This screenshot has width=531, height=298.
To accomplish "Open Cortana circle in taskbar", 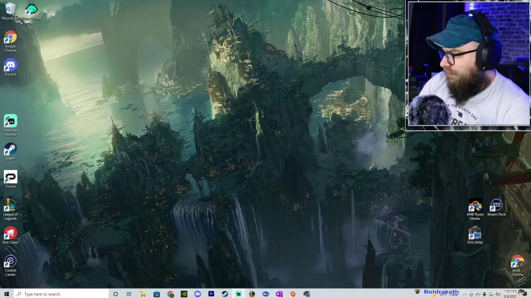I will point(115,294).
